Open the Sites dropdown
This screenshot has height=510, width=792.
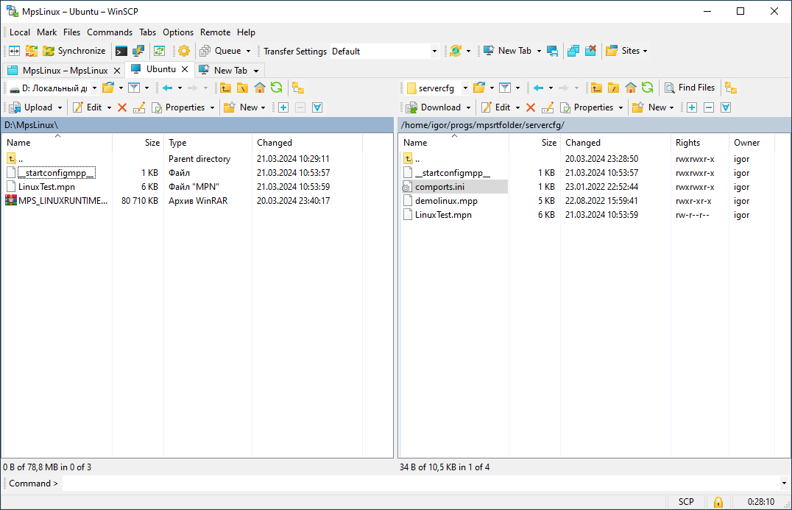tap(626, 51)
